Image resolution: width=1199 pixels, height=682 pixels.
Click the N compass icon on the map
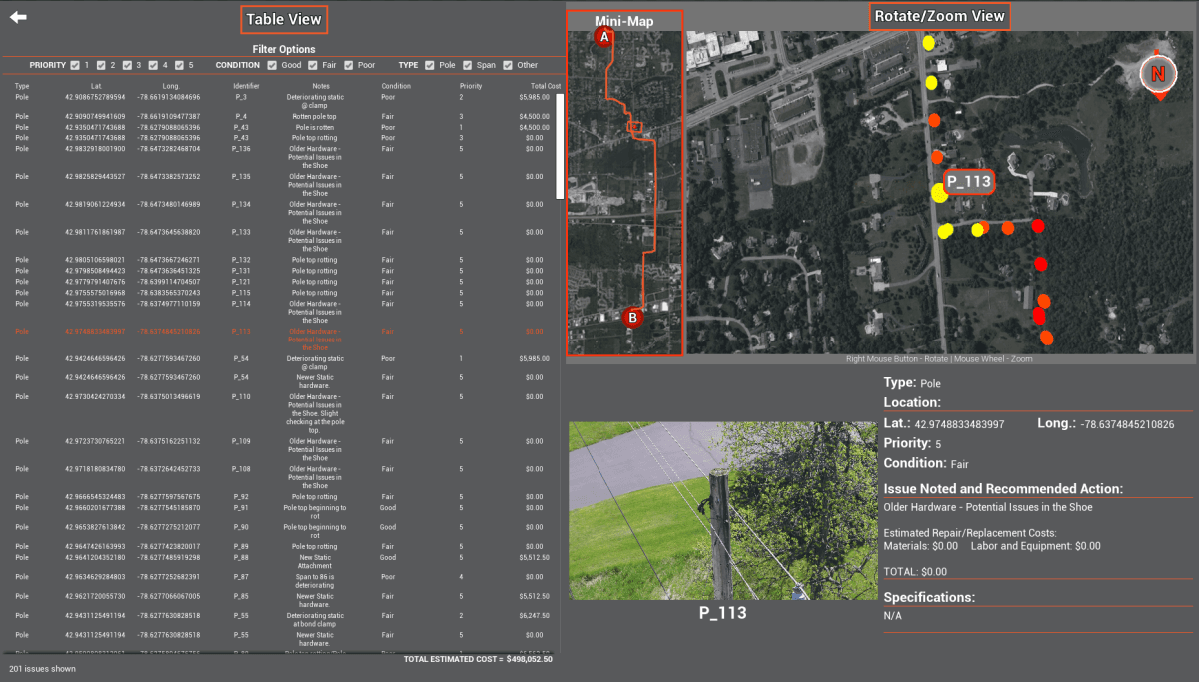1158,74
